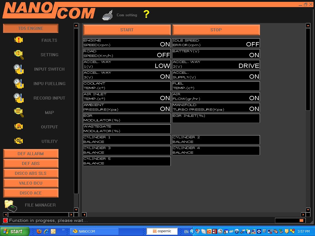Open the INPU FUELLING menu item
The image size is (315, 236).
tap(49, 84)
